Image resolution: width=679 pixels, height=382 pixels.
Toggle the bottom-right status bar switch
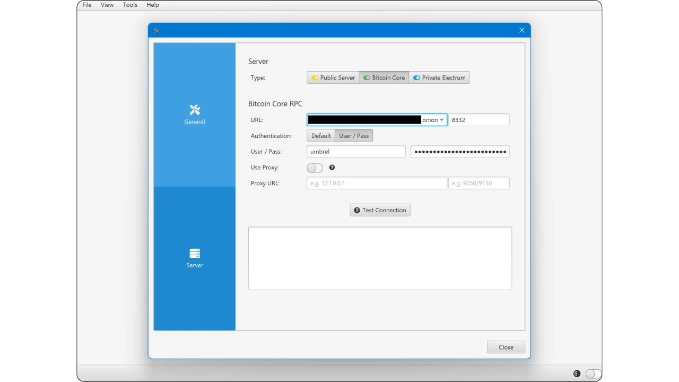[x=594, y=374]
